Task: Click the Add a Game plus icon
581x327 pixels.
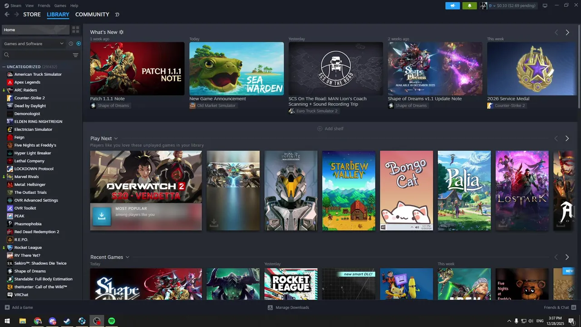Action: tap(7, 307)
